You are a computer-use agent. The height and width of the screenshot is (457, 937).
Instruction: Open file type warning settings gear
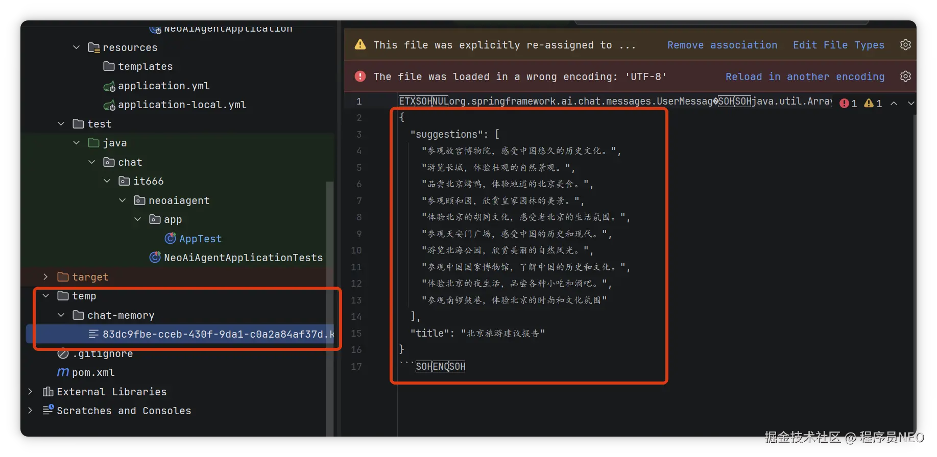pos(905,45)
